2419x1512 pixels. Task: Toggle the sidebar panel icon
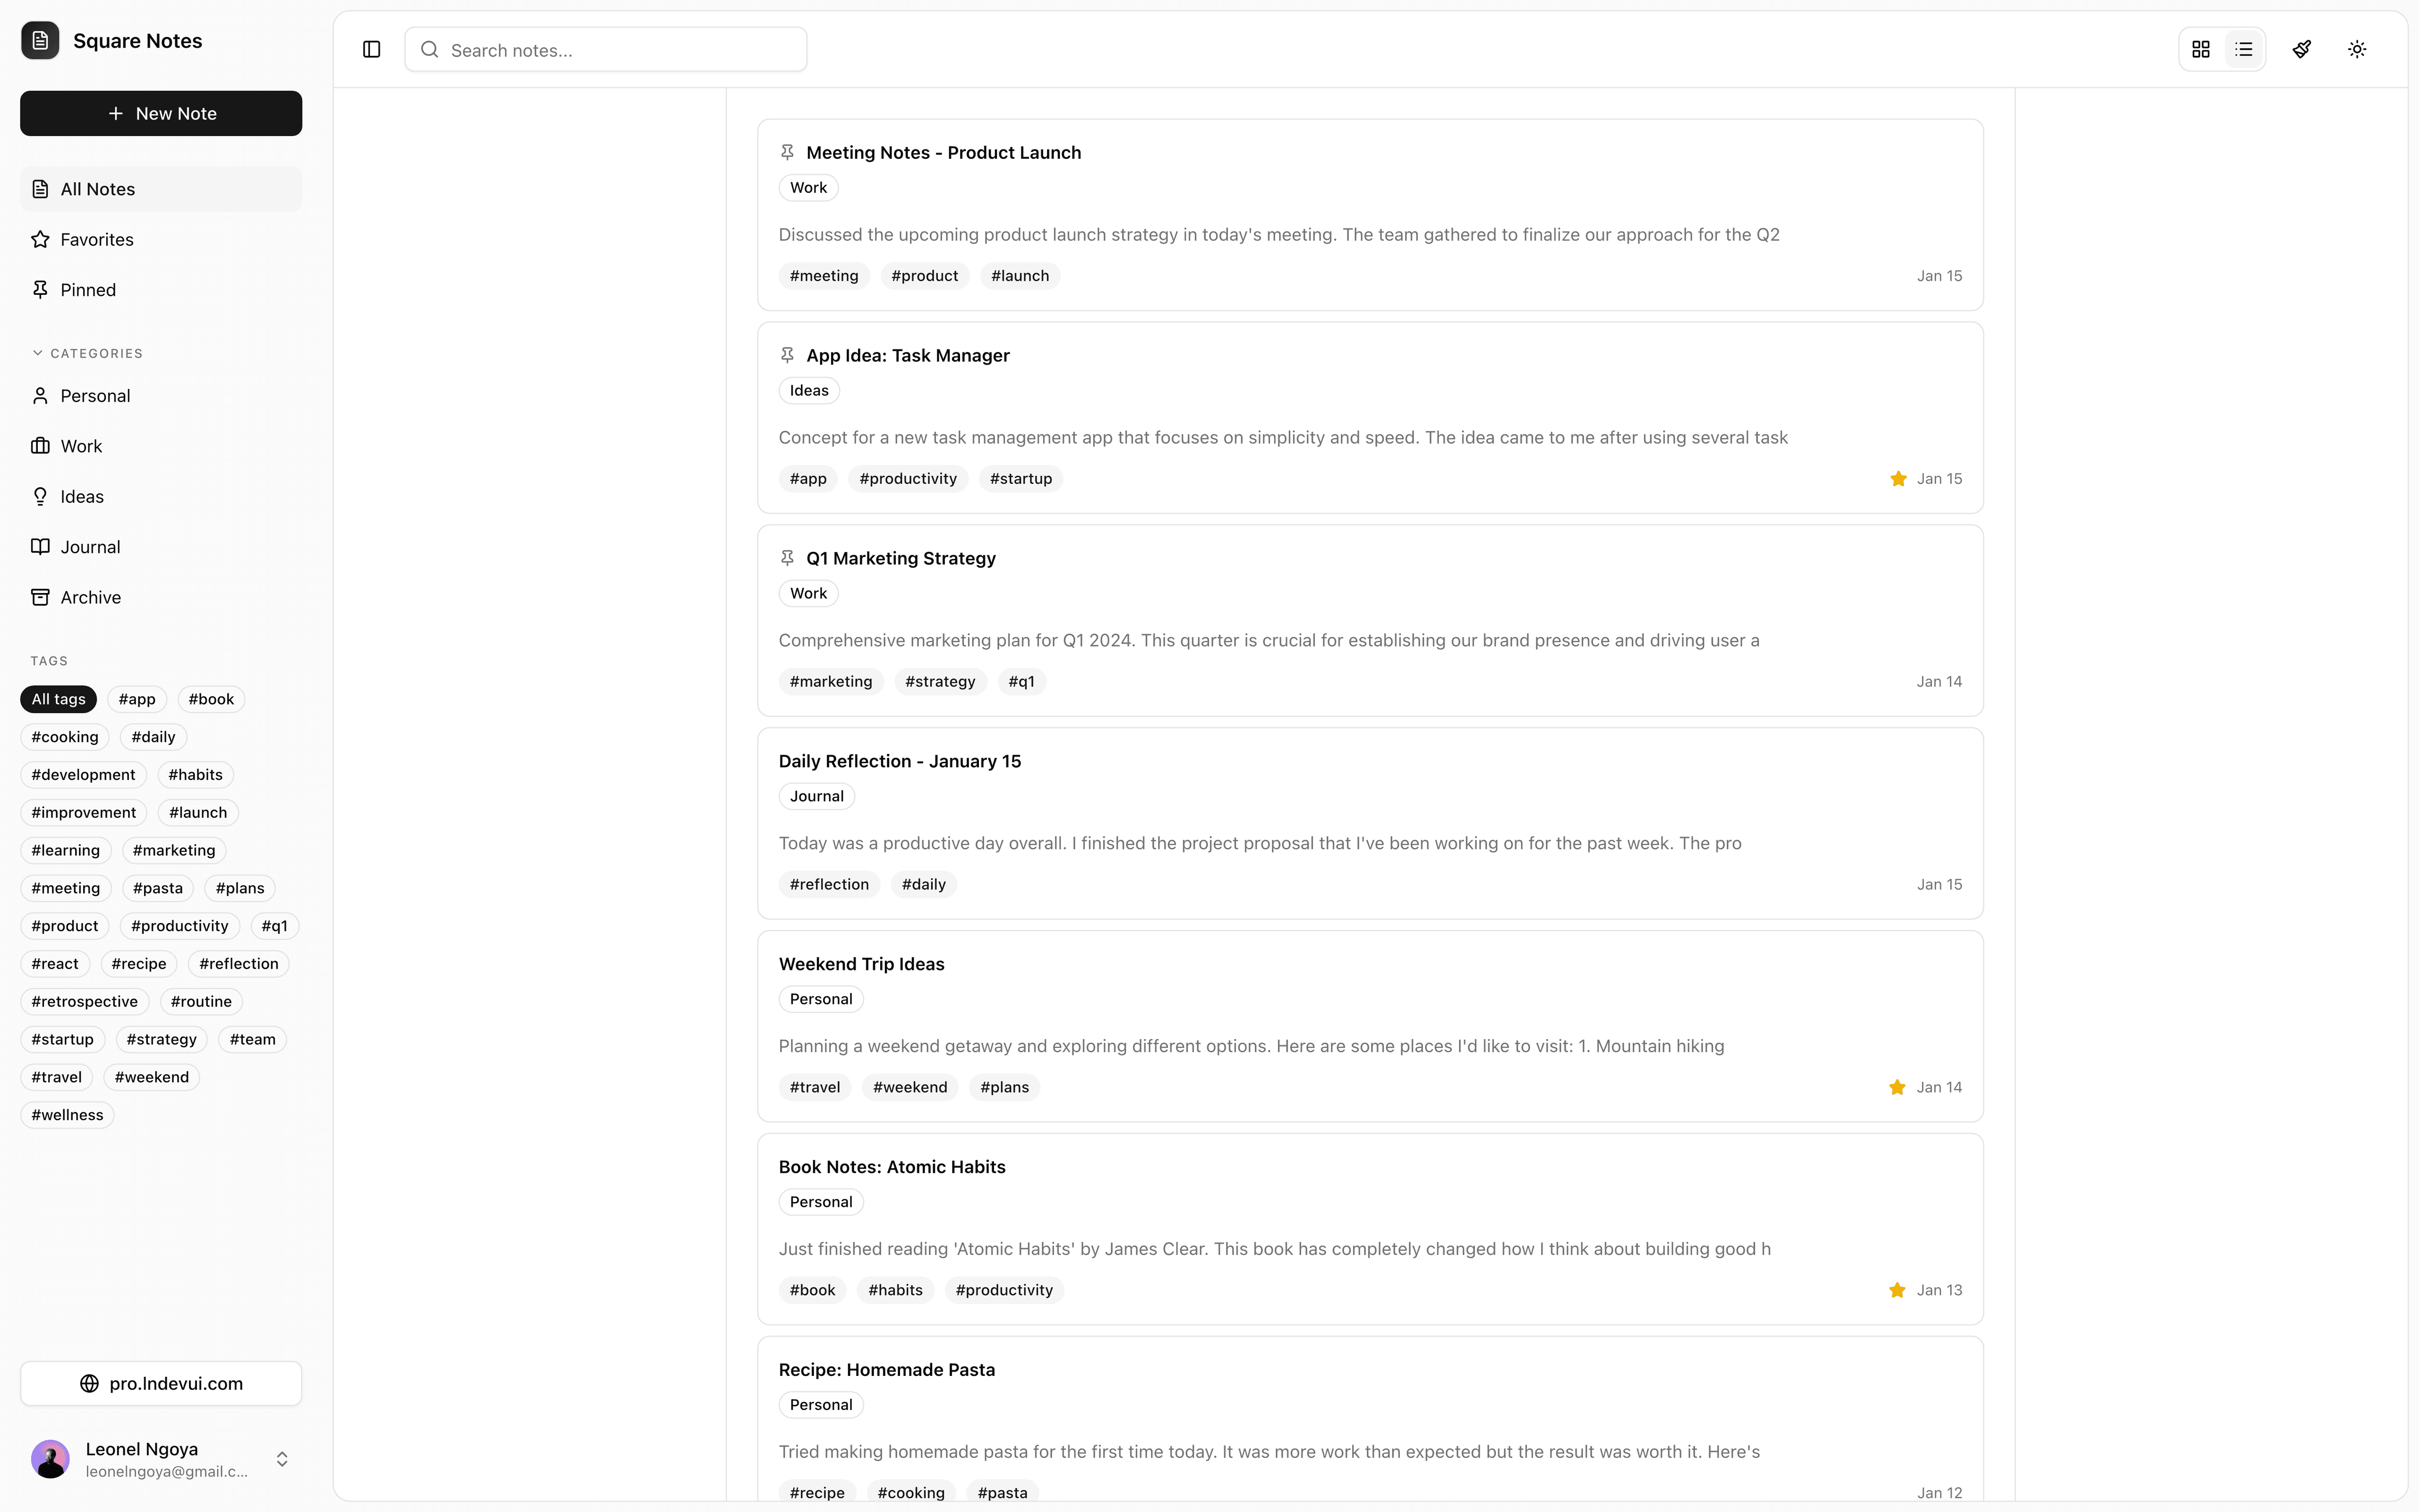coord(372,49)
